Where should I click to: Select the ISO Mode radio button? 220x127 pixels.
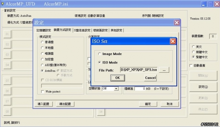(x=99, y=62)
